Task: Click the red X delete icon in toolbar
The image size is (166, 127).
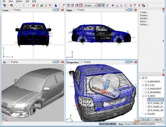Action: [x=50, y=5]
